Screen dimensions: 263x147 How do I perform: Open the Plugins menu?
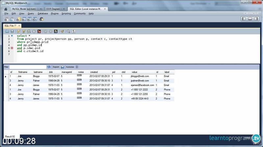coord(55,13)
